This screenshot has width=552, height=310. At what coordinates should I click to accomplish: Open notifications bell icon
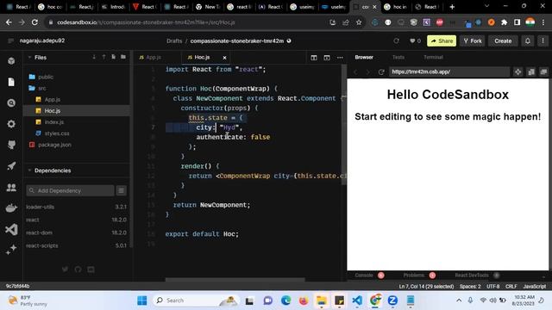point(527,40)
